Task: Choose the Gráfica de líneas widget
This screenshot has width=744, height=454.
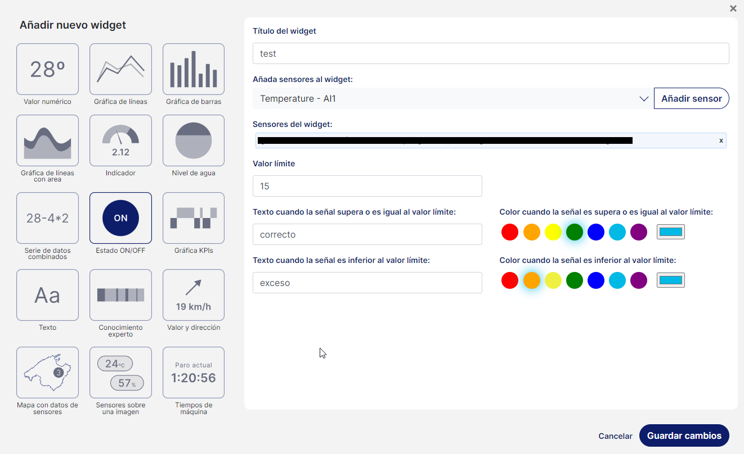Action: [x=120, y=69]
